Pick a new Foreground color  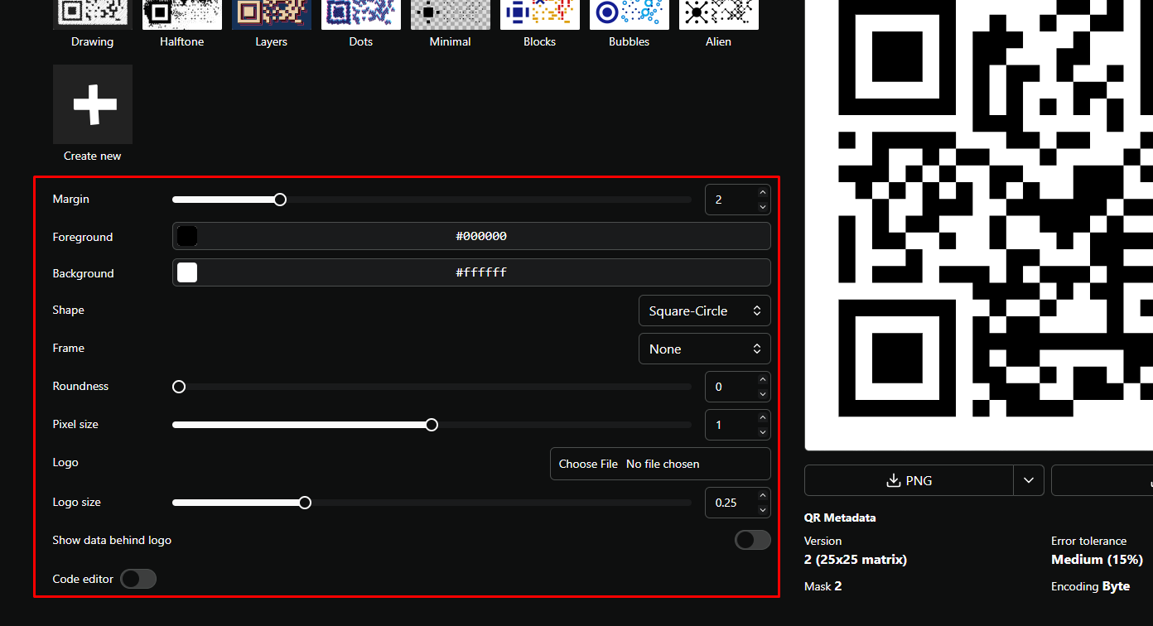[186, 235]
